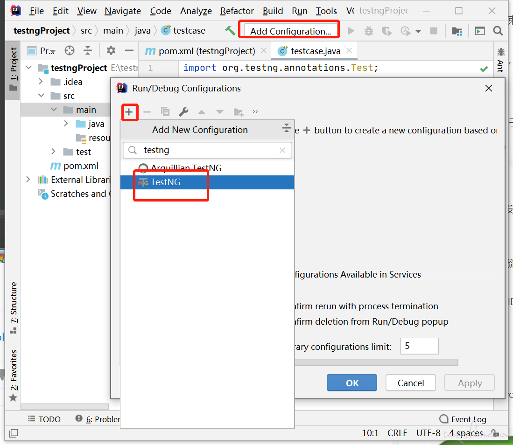Viewport: 513px width, 445px height.
Task: Click the Edit Templates wrench icon
Action: tap(183, 112)
